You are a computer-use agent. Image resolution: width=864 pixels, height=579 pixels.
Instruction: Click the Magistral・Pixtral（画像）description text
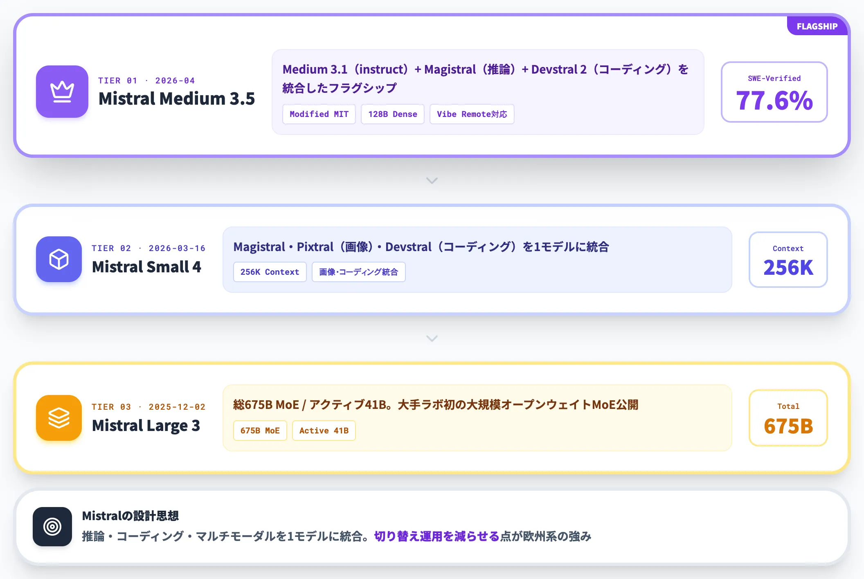(x=421, y=247)
